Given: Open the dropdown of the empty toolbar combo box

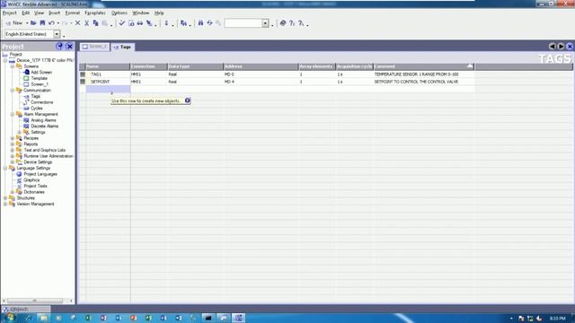Looking at the screenshot, I should click(x=265, y=23).
